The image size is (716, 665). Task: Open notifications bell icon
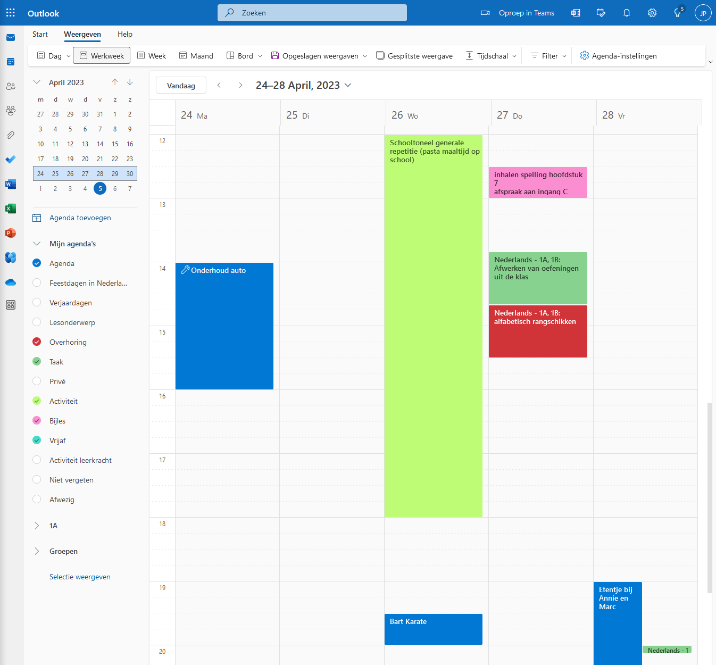click(x=627, y=13)
